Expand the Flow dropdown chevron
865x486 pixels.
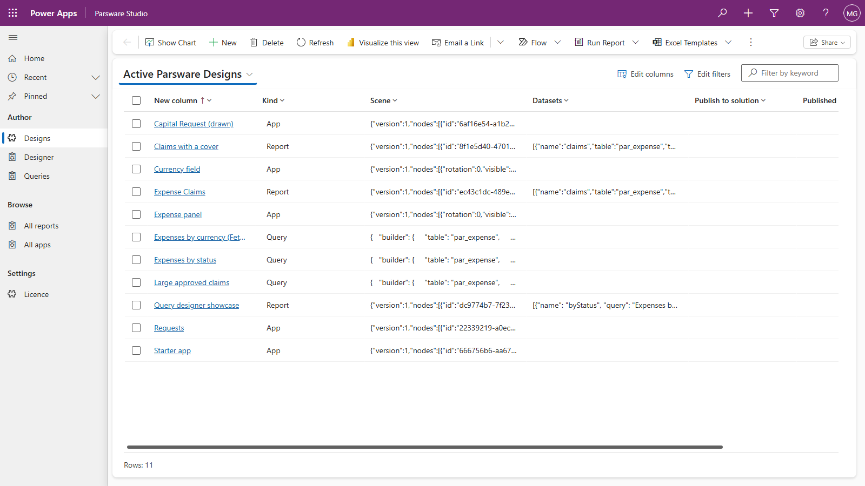coord(558,42)
